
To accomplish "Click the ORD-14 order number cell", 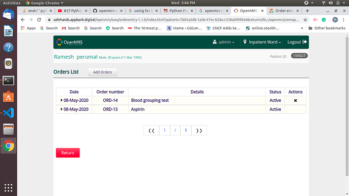I will point(110,100).
